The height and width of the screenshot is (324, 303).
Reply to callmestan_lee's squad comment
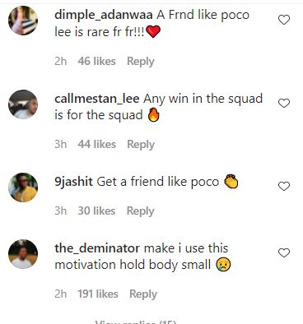[141, 145]
